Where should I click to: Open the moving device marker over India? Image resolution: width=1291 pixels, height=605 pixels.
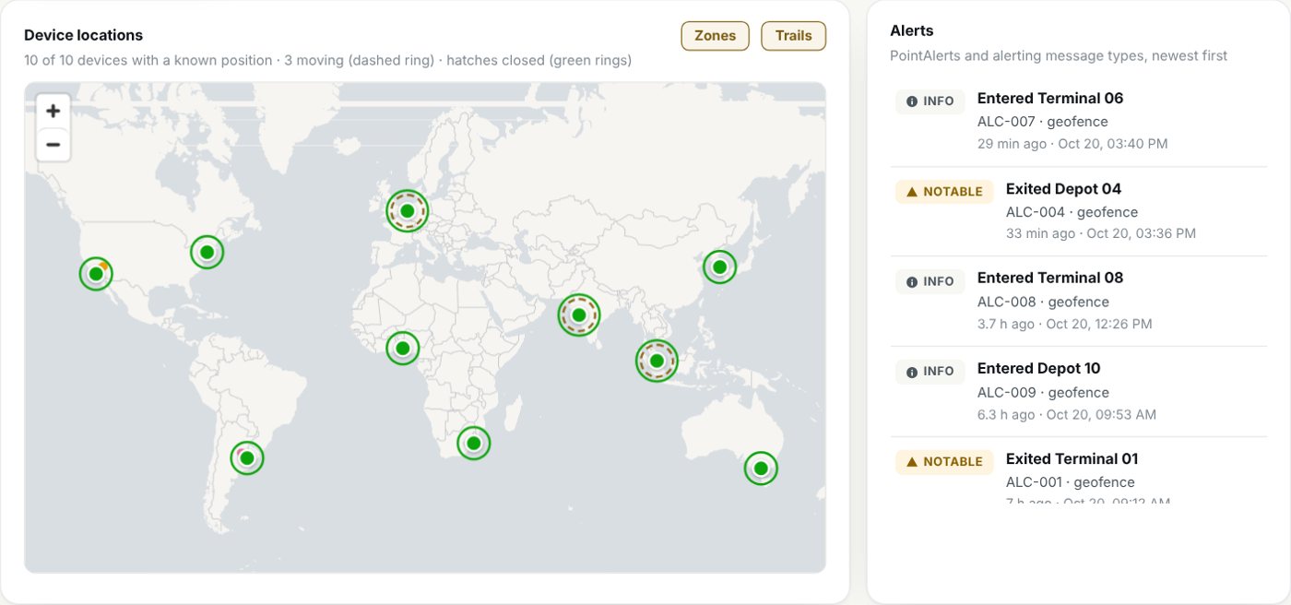pos(579,315)
